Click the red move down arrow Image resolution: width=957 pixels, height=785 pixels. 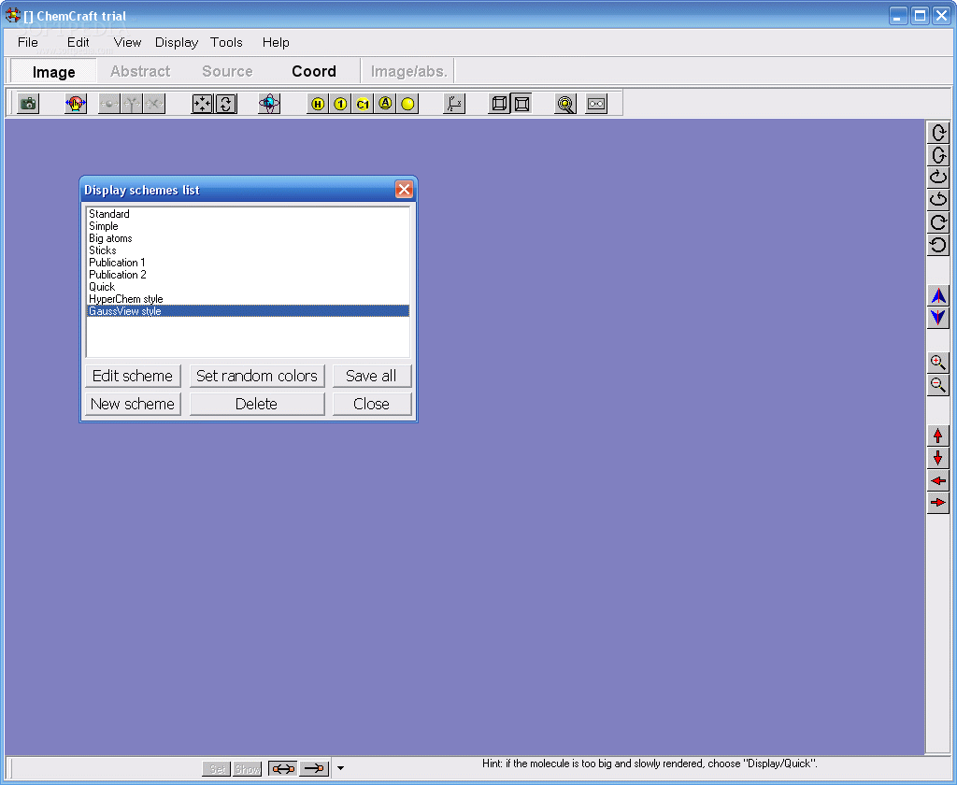coord(938,459)
